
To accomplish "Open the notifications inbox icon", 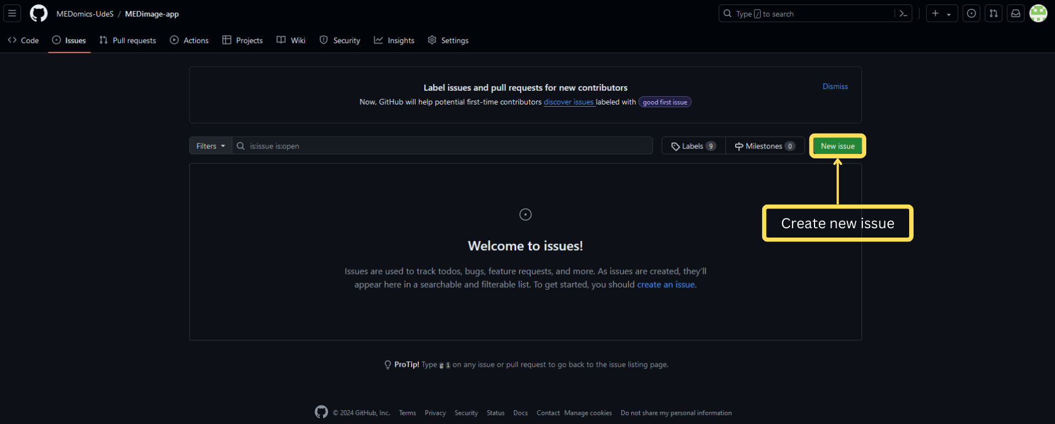I will (1015, 14).
